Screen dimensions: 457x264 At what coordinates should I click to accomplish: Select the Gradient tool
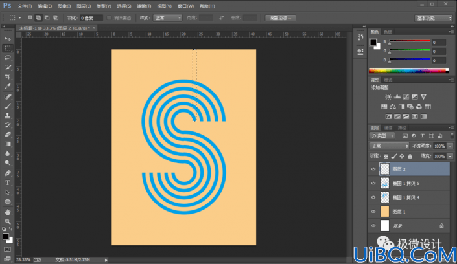click(8, 144)
